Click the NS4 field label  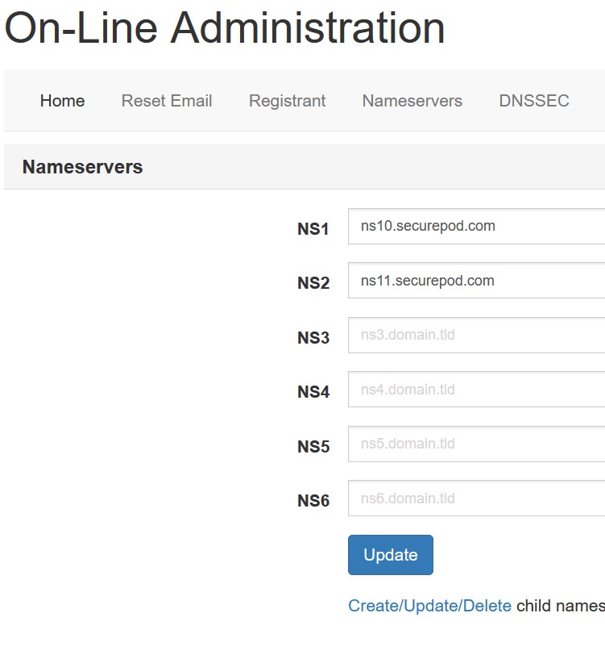tap(313, 392)
